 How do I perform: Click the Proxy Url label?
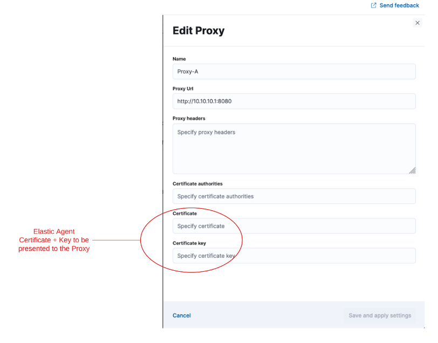[182, 88]
